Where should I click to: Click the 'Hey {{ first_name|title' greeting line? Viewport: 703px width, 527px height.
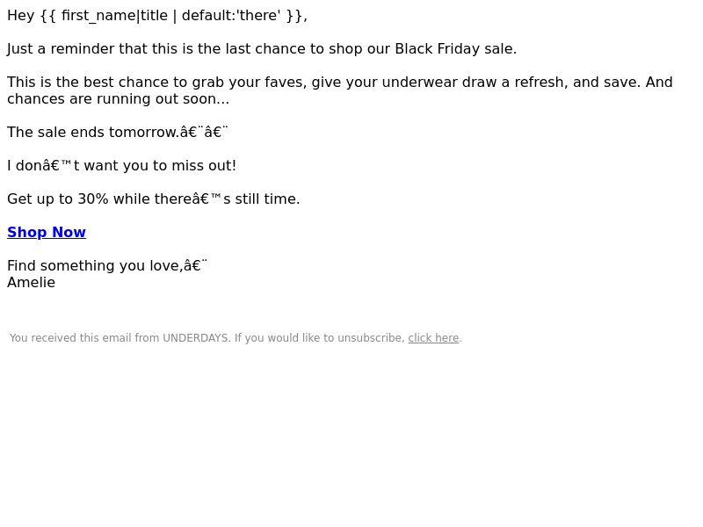[x=157, y=16]
